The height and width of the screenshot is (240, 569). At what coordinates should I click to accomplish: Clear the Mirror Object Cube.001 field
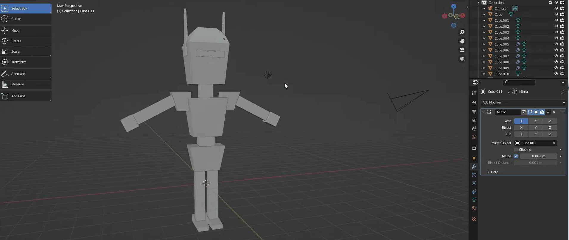tap(554, 143)
